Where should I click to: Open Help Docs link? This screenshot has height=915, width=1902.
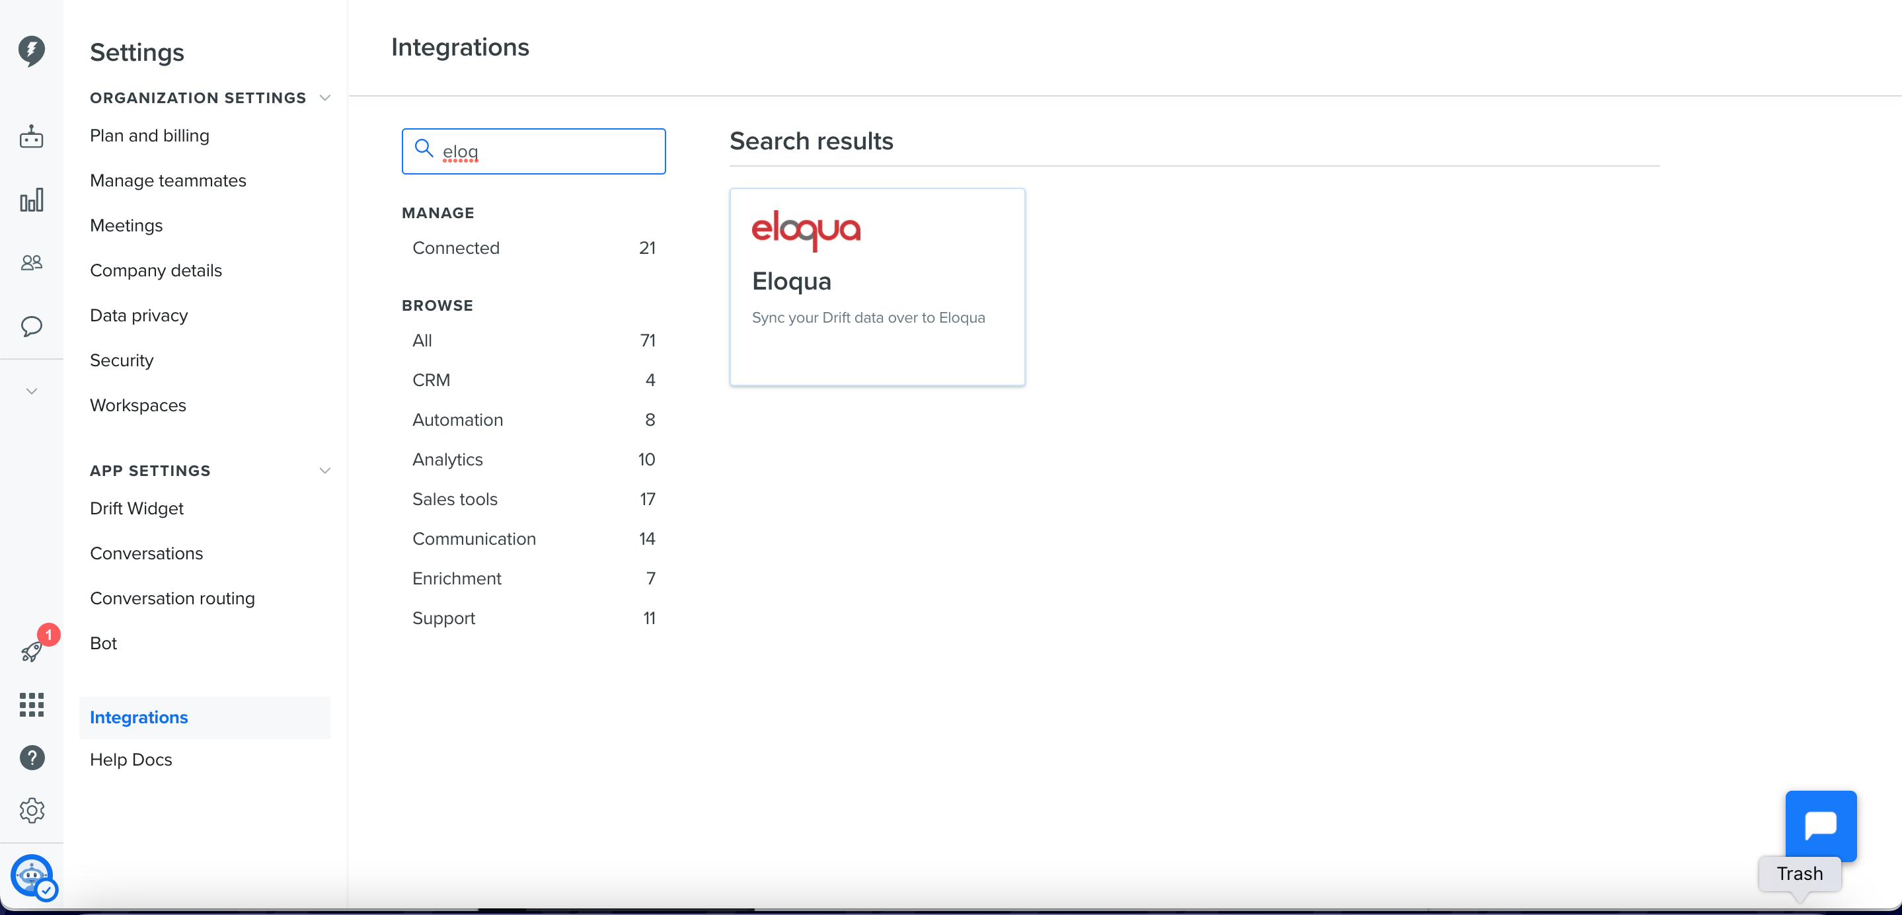click(x=131, y=760)
